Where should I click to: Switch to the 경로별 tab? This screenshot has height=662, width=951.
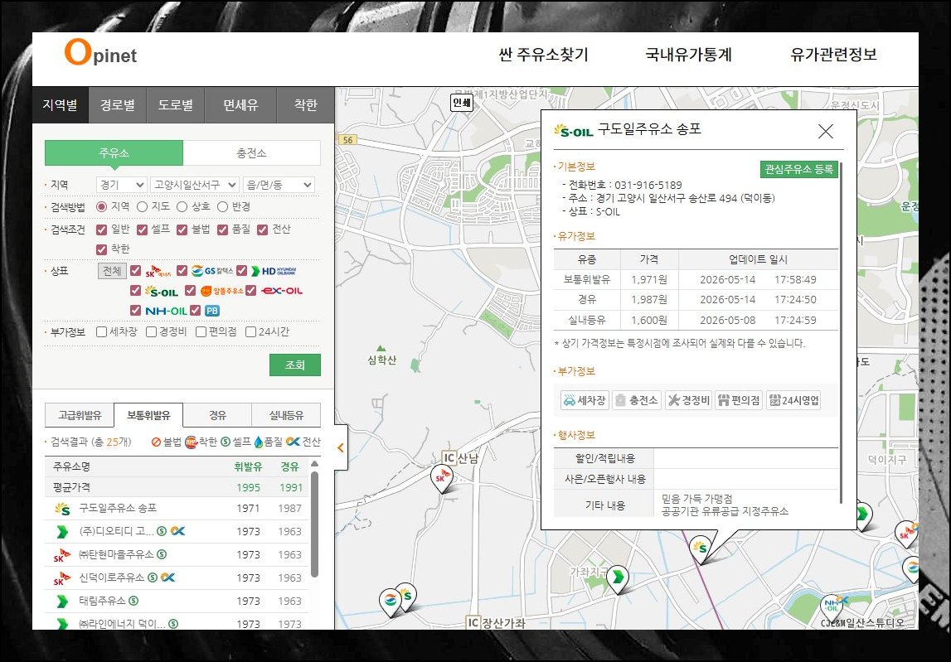pyautogui.click(x=118, y=105)
